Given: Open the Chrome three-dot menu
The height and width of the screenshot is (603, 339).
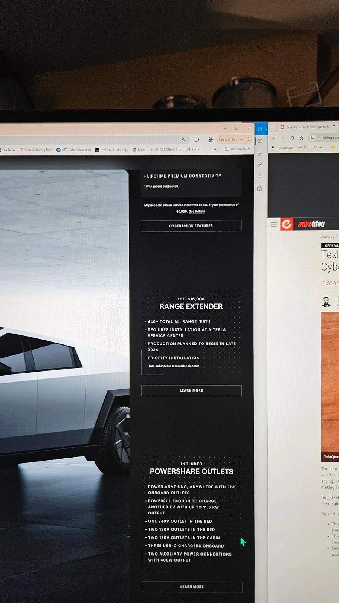Looking at the screenshot, I should [x=249, y=139].
